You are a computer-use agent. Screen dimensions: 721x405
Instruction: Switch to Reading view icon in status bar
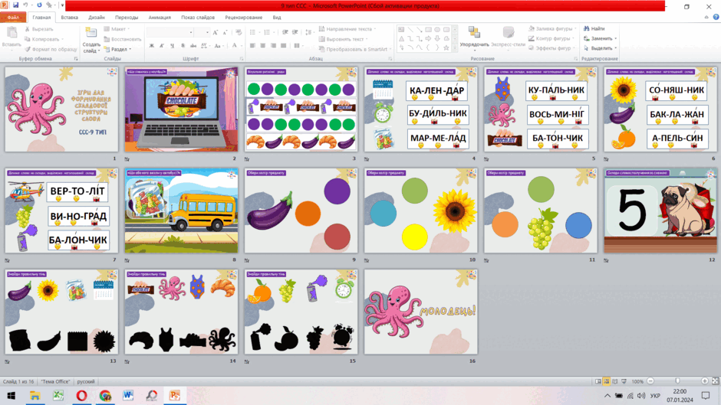click(615, 381)
